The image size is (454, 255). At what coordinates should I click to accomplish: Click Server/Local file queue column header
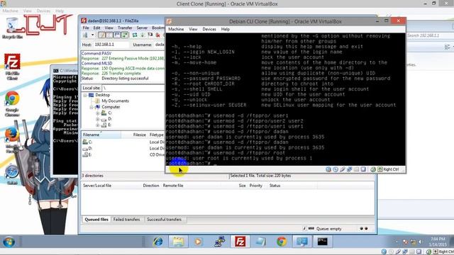[97, 186]
